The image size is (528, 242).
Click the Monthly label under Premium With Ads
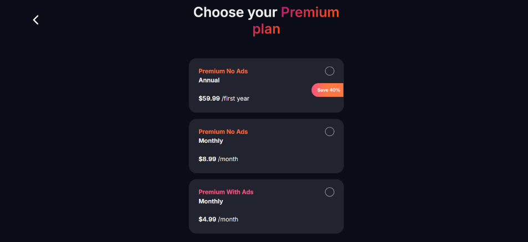211,201
